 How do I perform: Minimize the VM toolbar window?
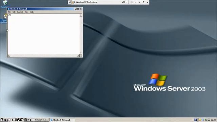139,2
